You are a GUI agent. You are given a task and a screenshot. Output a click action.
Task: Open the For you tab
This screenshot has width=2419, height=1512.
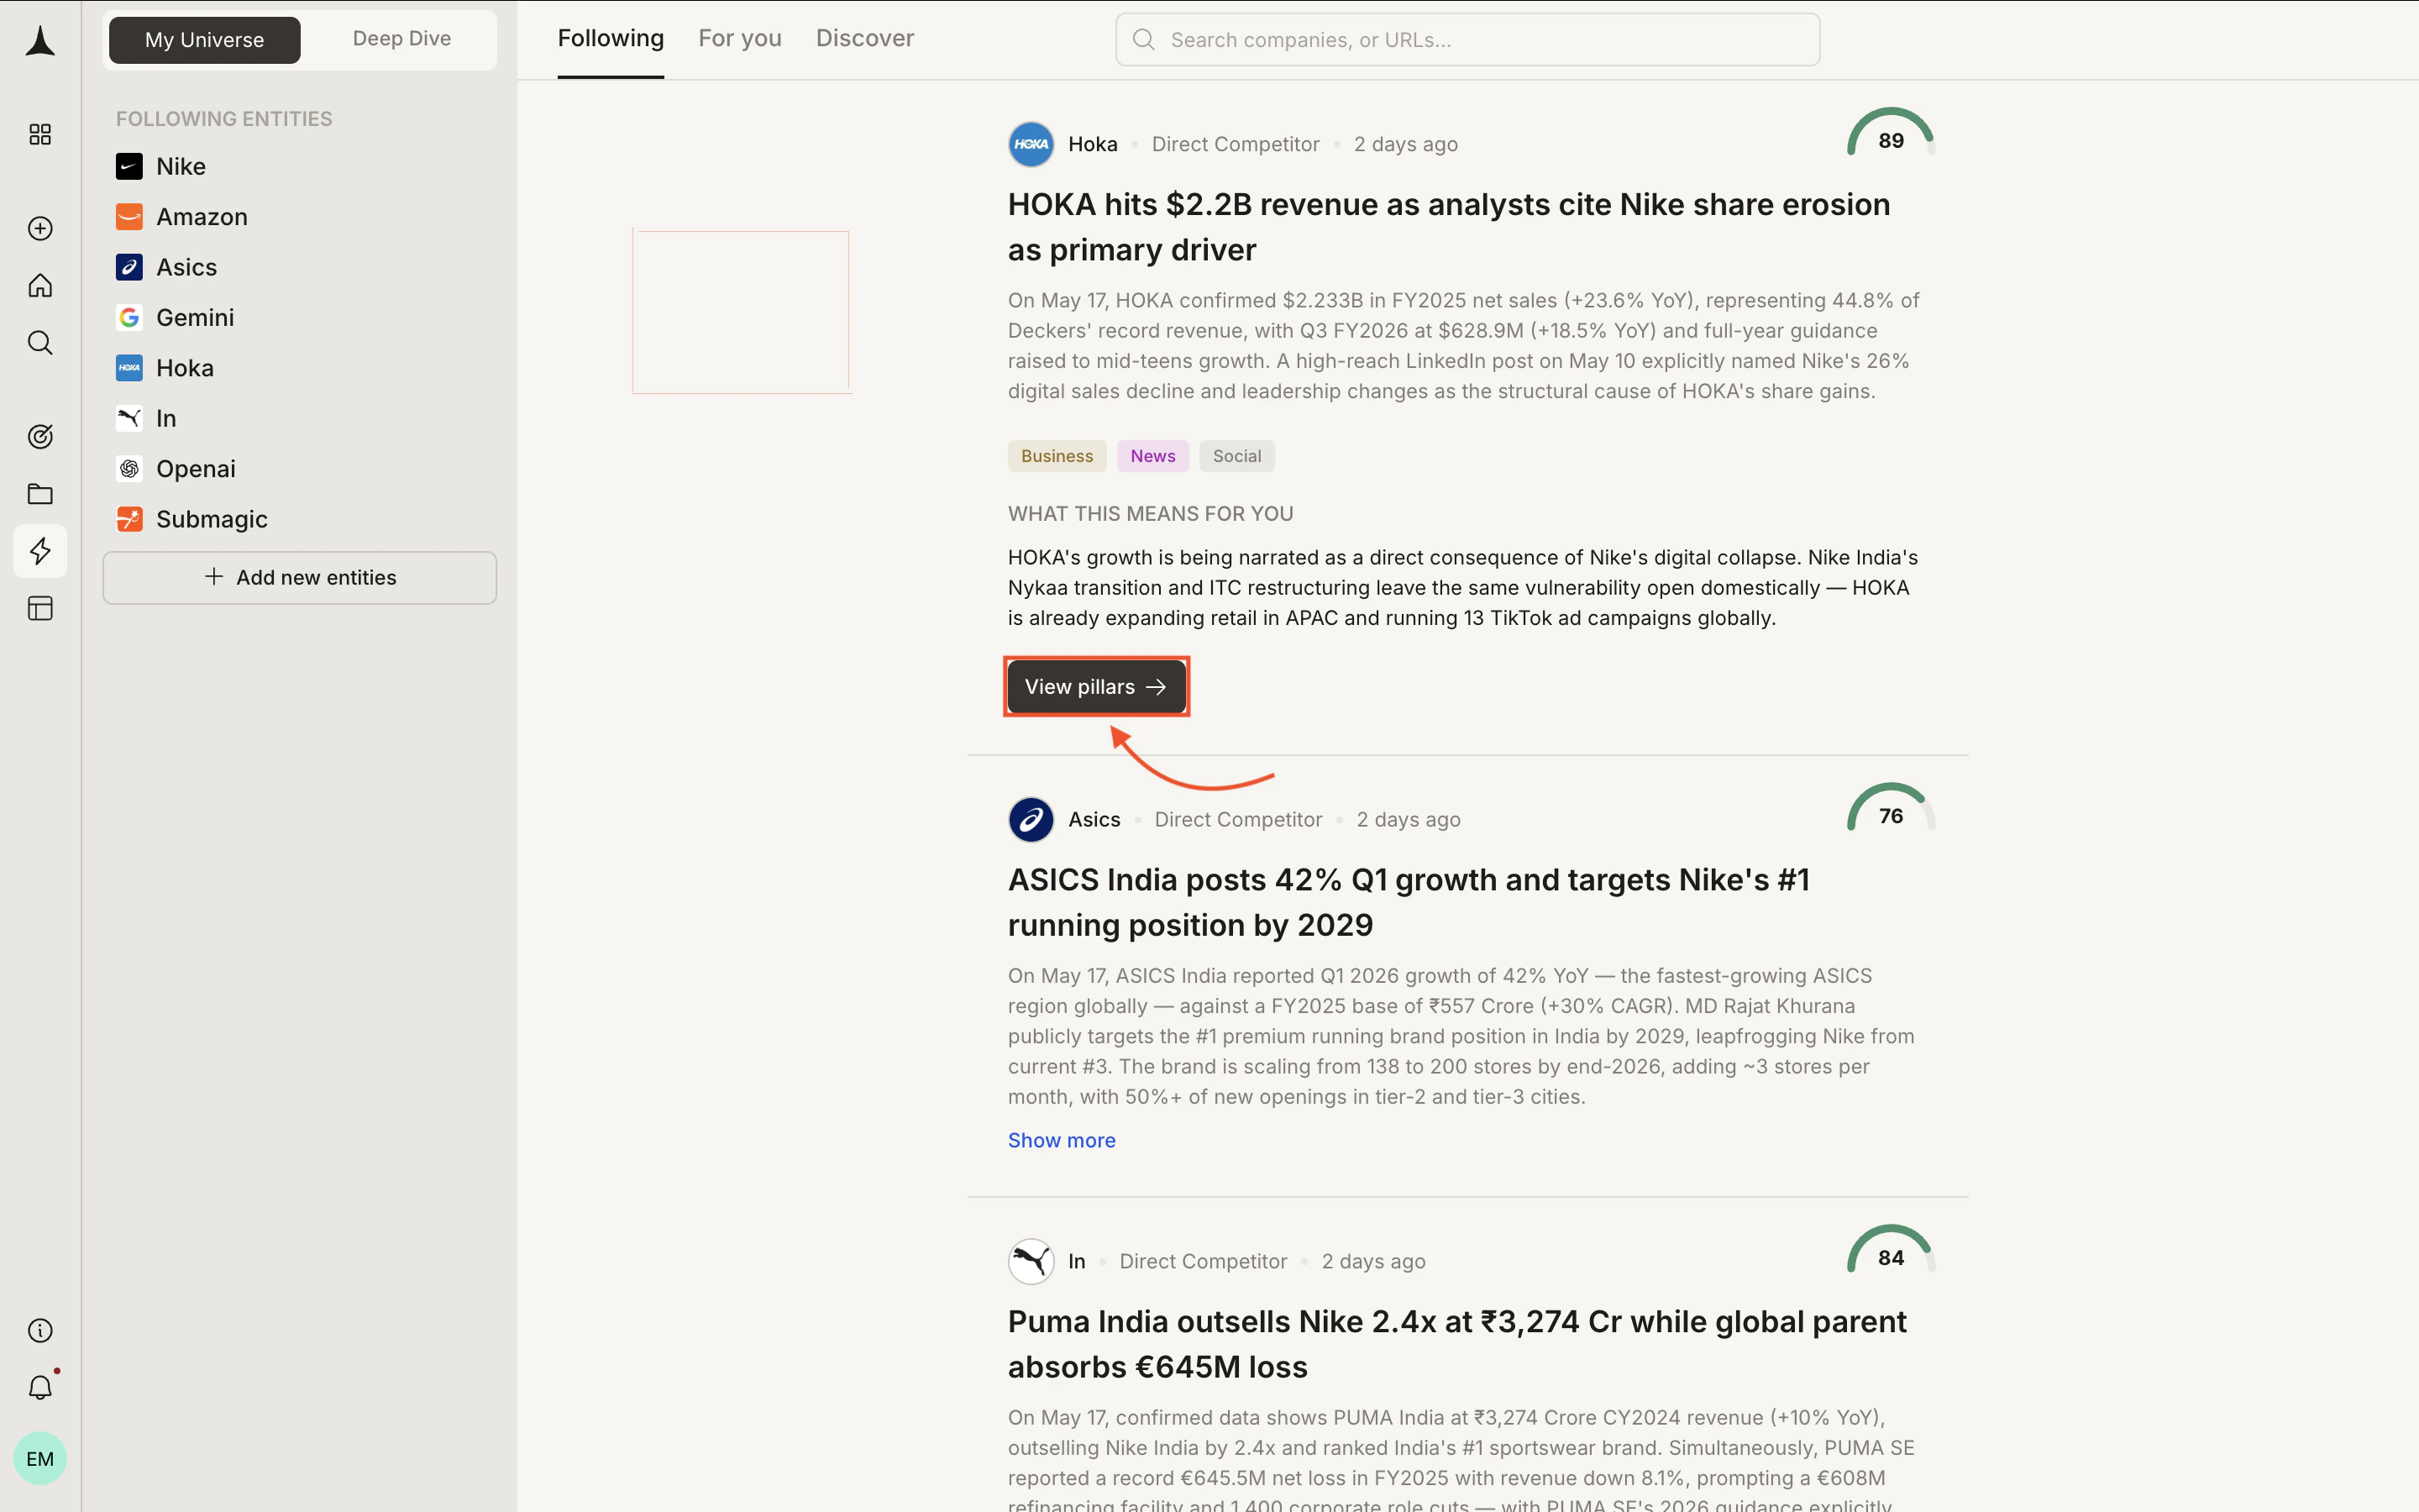740,38
